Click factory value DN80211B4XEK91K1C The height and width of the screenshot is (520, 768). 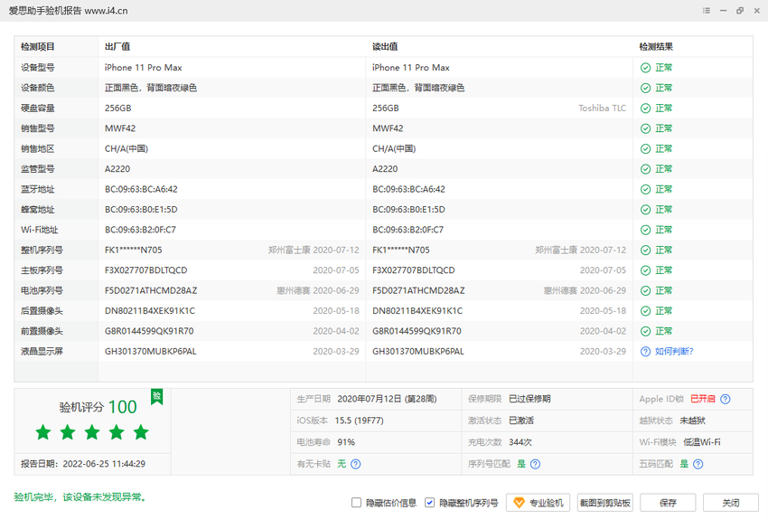point(150,311)
